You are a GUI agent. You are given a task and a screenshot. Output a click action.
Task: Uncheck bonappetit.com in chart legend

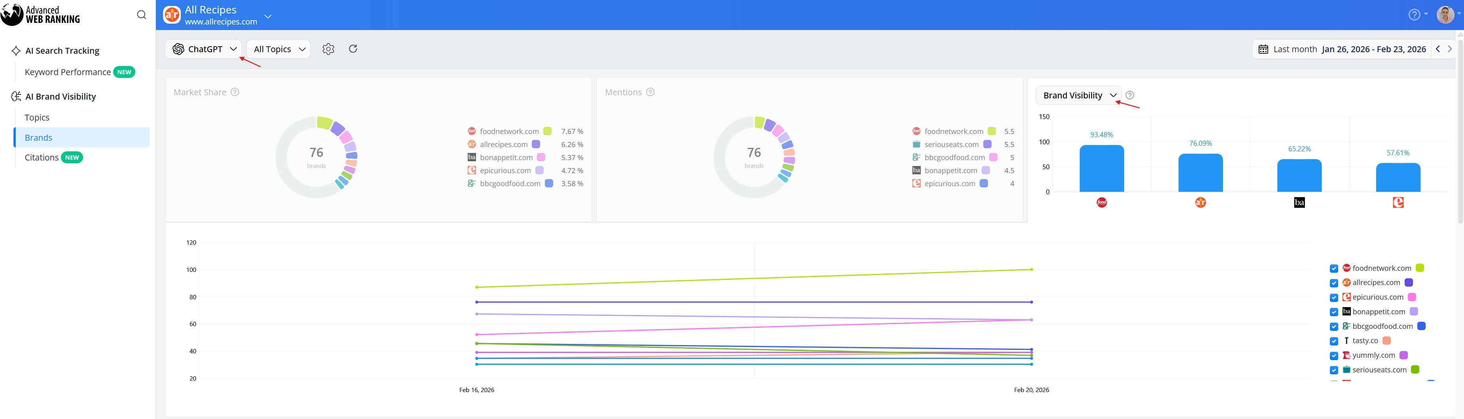pos(1334,312)
